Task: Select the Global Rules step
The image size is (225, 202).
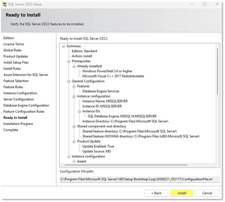Action: click(x=13, y=50)
